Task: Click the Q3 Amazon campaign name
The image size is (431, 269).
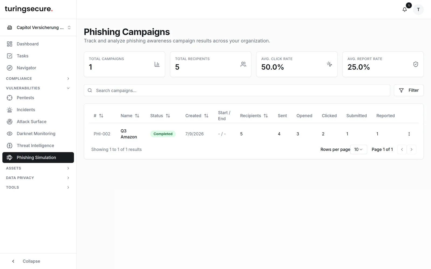Action: pyautogui.click(x=129, y=134)
